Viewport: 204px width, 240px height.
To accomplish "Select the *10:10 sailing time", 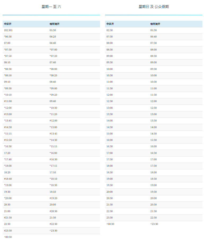I will coord(8,95).
